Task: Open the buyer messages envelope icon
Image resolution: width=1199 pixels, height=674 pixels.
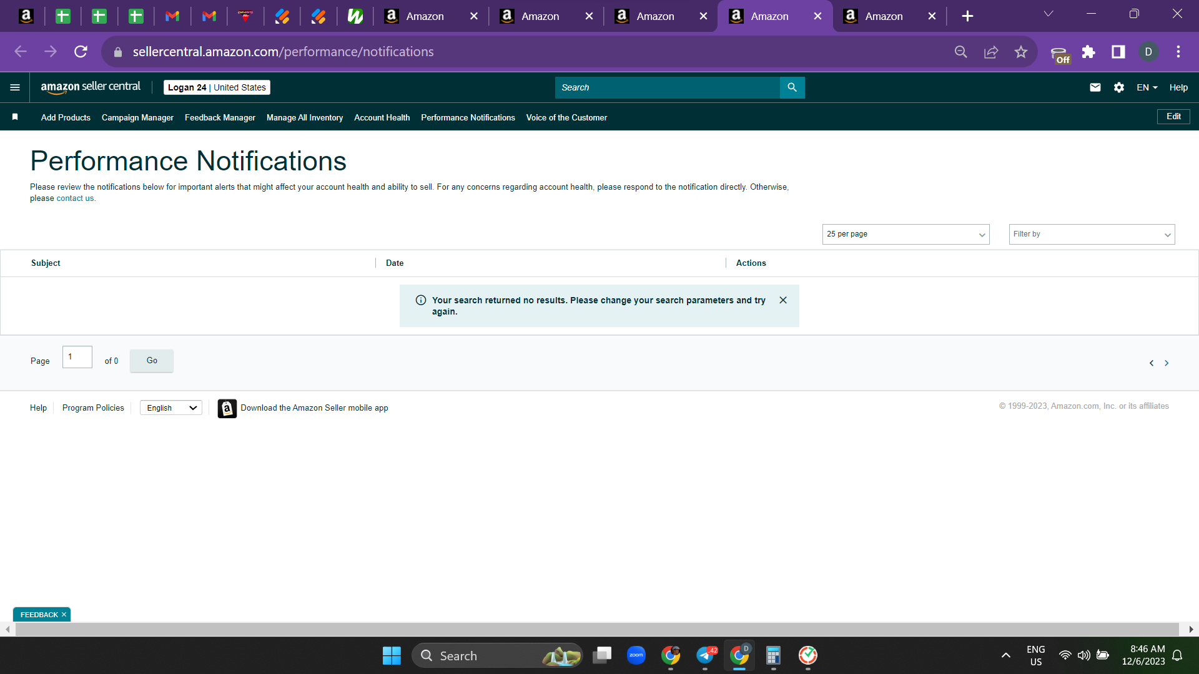Action: tap(1095, 87)
